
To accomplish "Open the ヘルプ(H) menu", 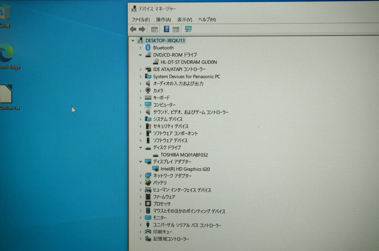I will click(x=207, y=20).
